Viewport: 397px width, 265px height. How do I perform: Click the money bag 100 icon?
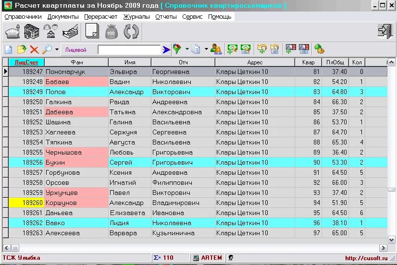pyautogui.click(x=111, y=32)
